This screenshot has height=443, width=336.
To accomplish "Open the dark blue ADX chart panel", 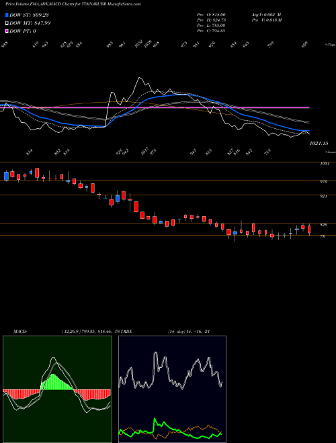I will tap(172, 389).
